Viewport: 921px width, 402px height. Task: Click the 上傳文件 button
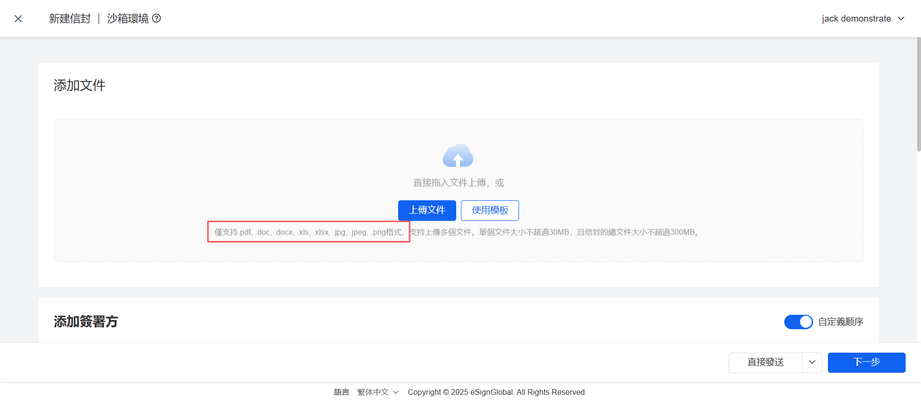[426, 210]
